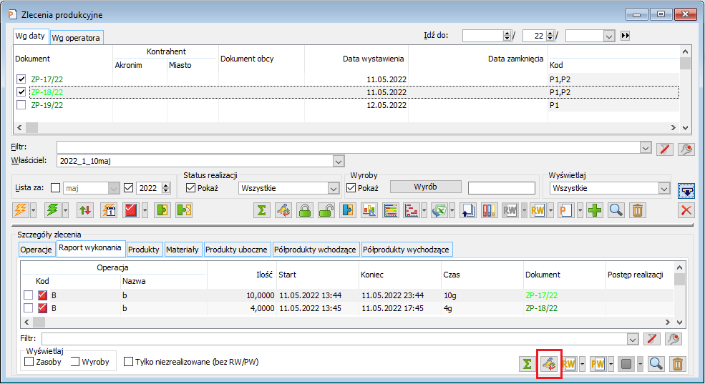This screenshot has height=384, width=705.
Task: Click the tools icon in lower details toolbar
Action: pyautogui.click(x=549, y=364)
